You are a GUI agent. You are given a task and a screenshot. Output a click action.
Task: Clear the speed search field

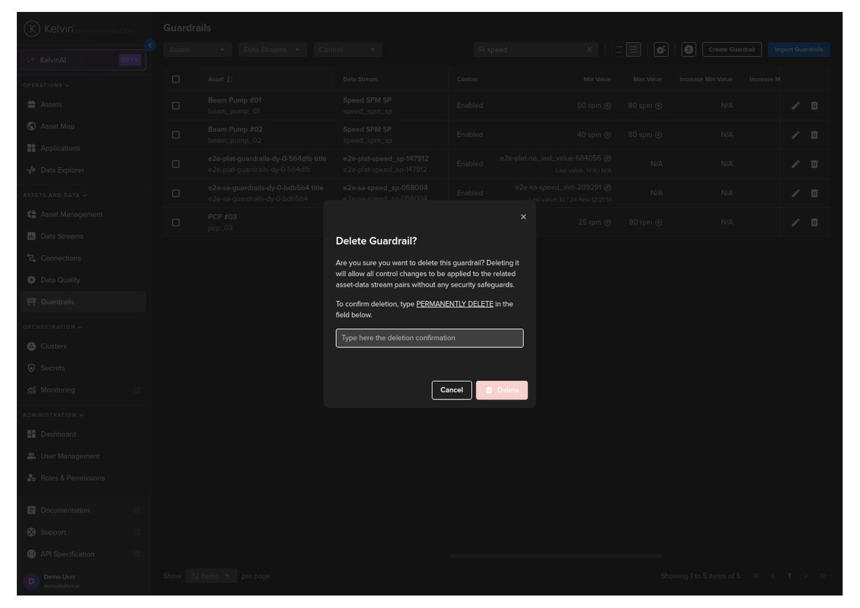(590, 50)
